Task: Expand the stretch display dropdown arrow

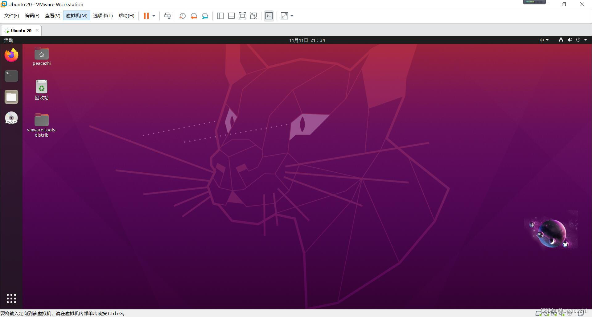Action: click(x=292, y=16)
